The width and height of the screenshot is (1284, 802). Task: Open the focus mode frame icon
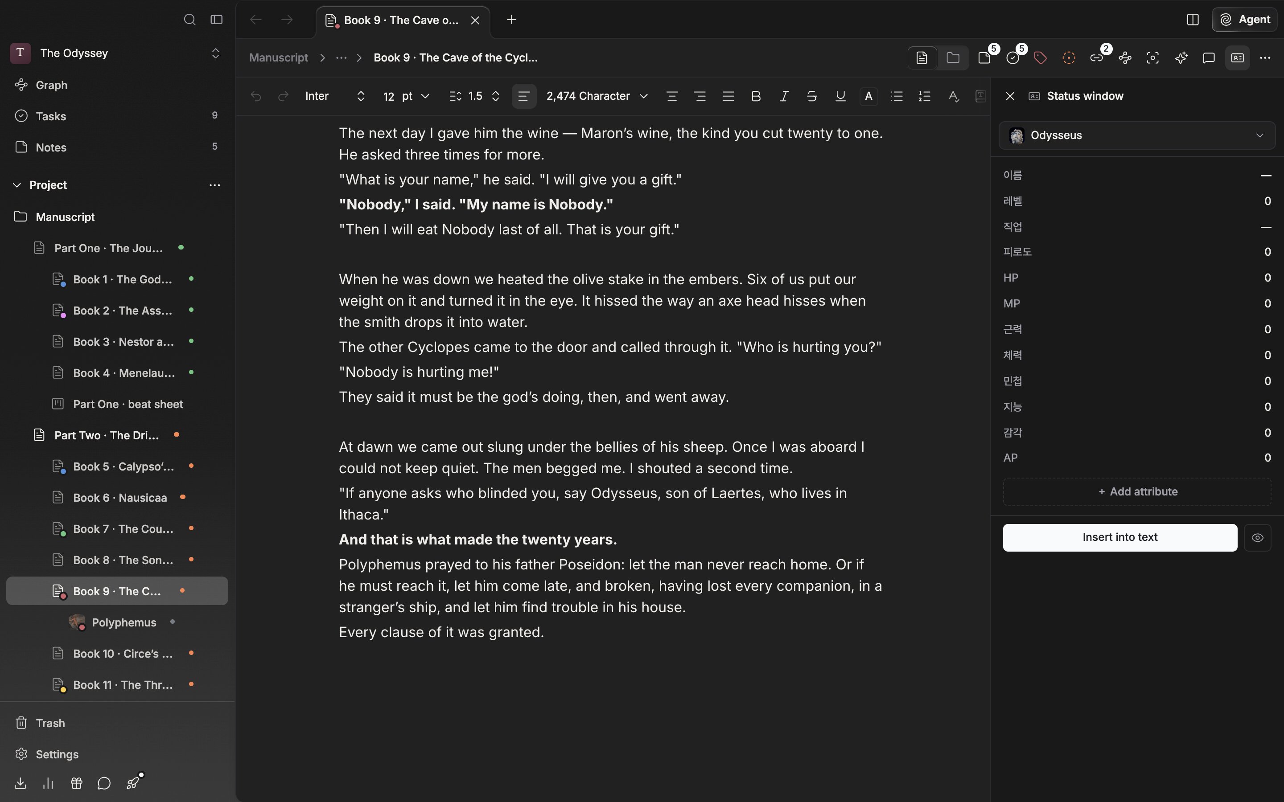(1153, 58)
